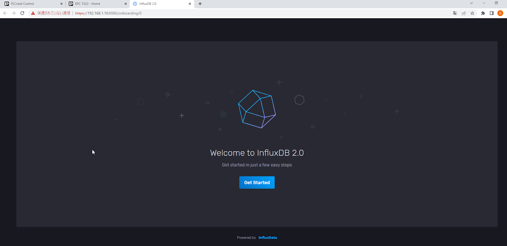
Task: Go forward to the next page
Action: (14, 13)
